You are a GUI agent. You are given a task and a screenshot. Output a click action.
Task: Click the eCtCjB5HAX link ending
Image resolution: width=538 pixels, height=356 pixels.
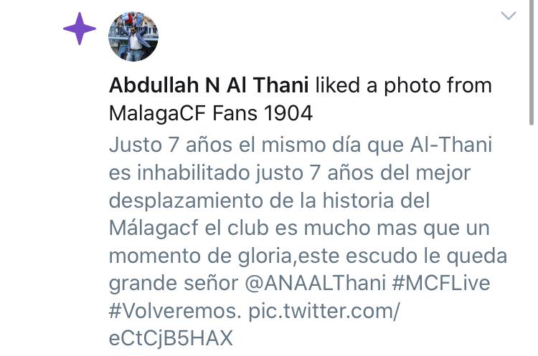click(x=171, y=338)
